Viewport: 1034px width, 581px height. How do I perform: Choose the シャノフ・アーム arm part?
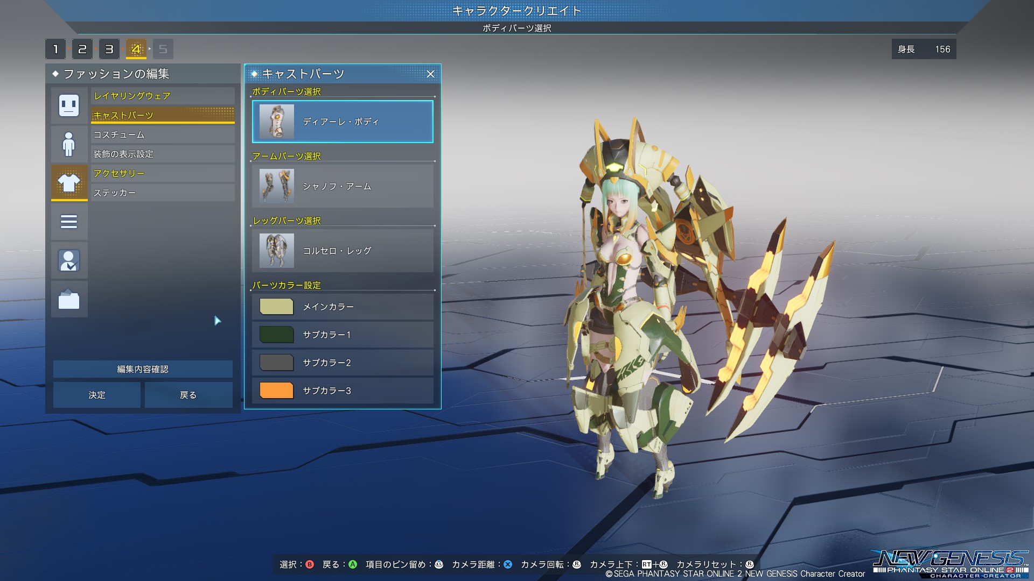(343, 186)
